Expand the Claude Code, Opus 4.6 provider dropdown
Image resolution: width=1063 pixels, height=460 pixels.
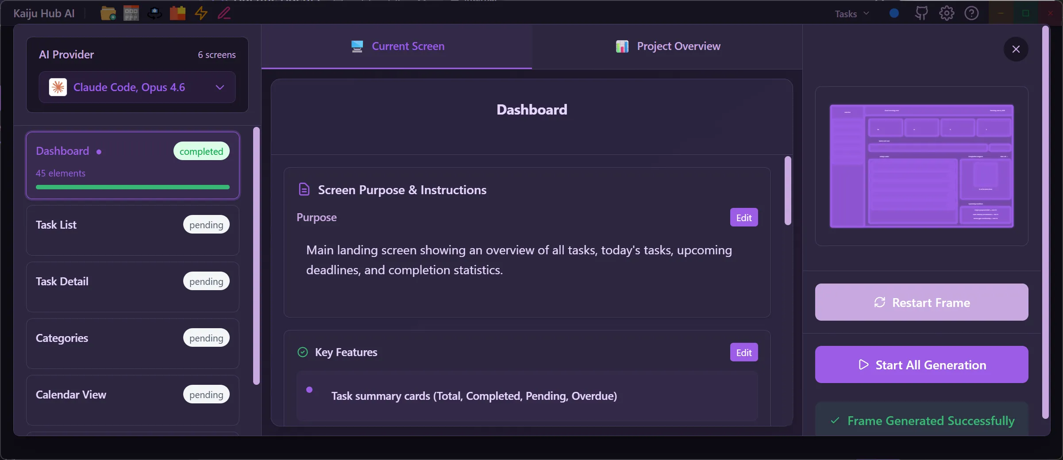(x=137, y=87)
